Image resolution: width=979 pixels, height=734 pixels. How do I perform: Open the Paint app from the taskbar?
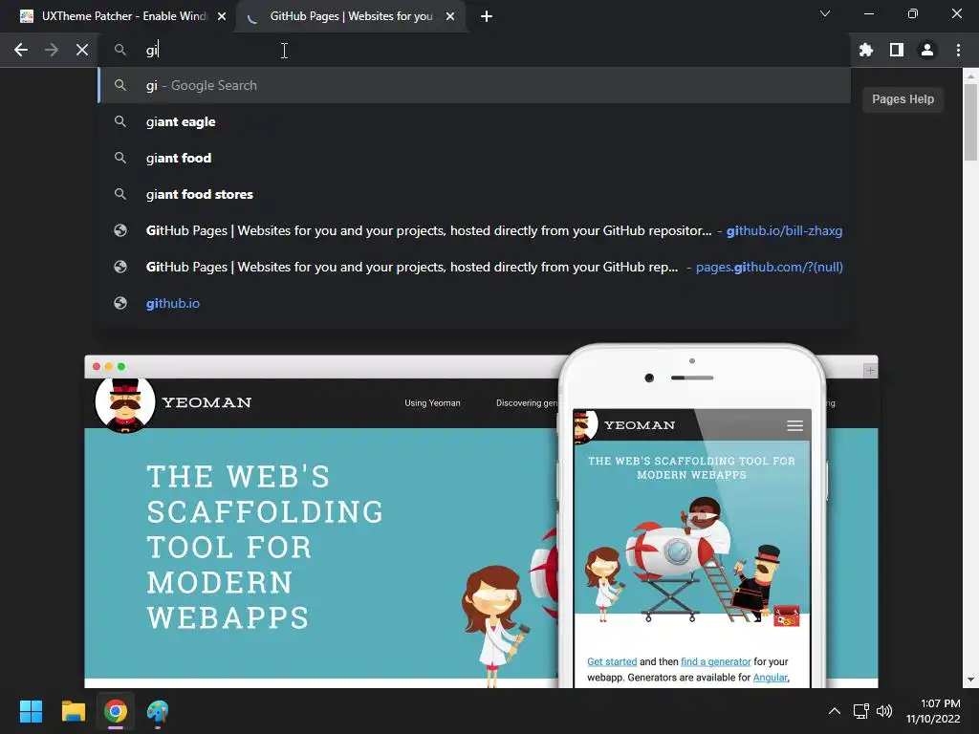click(158, 711)
